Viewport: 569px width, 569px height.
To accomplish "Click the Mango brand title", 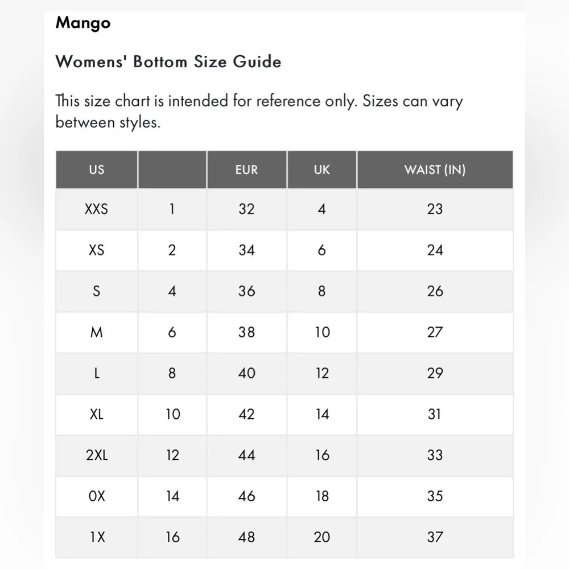I will (x=83, y=23).
